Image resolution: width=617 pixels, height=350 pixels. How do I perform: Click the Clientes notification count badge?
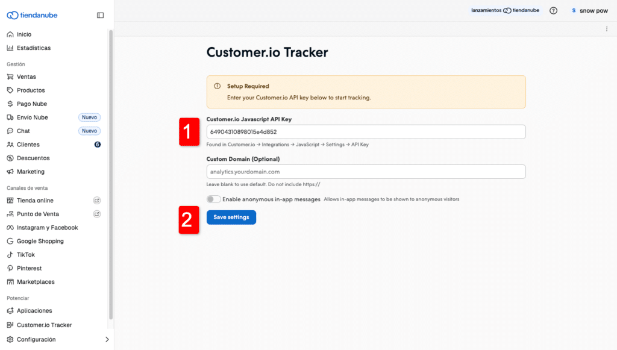(x=98, y=145)
